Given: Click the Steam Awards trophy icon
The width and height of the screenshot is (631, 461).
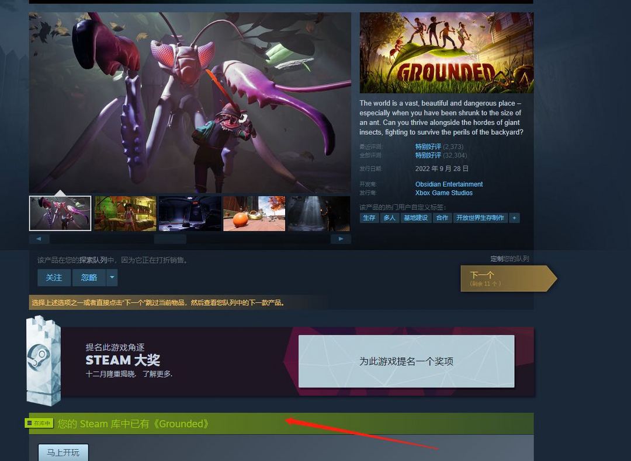Looking at the screenshot, I should point(43,360).
